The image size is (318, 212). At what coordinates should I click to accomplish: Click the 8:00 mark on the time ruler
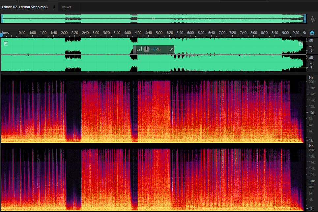tap(253, 33)
